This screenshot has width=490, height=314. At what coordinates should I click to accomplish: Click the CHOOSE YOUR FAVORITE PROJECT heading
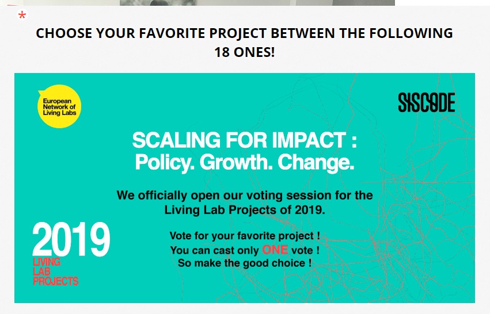click(244, 33)
